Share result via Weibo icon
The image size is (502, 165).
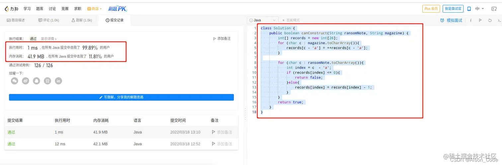[x=26, y=81]
